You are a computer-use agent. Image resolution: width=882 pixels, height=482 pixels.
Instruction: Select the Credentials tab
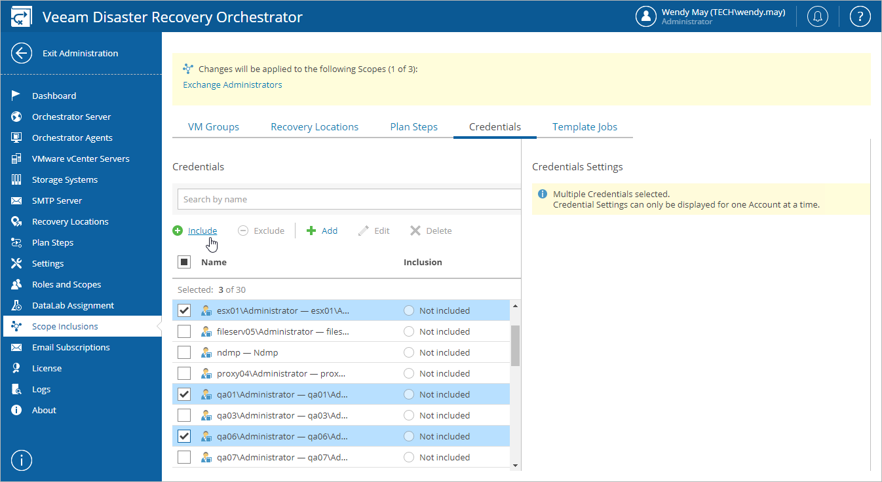tap(495, 126)
